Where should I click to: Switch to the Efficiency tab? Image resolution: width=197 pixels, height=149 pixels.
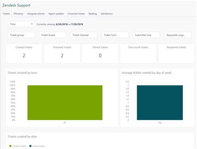click(18, 14)
